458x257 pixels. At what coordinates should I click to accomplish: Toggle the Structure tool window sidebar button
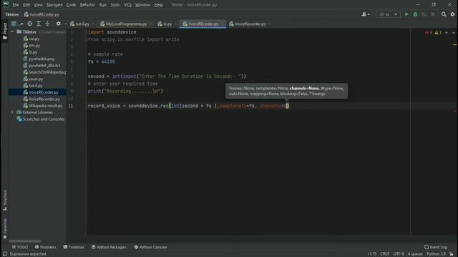tap(5, 200)
